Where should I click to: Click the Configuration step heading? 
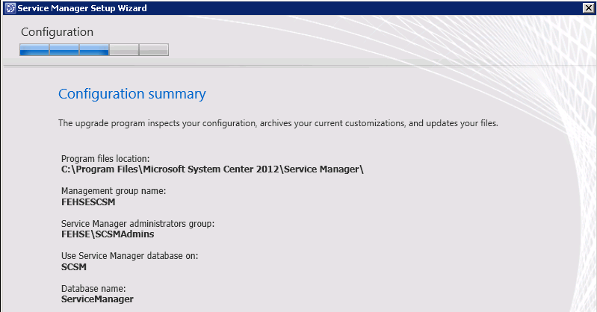pos(57,32)
